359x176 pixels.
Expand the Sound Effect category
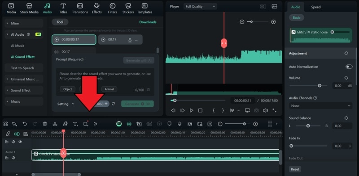click(x=24, y=90)
